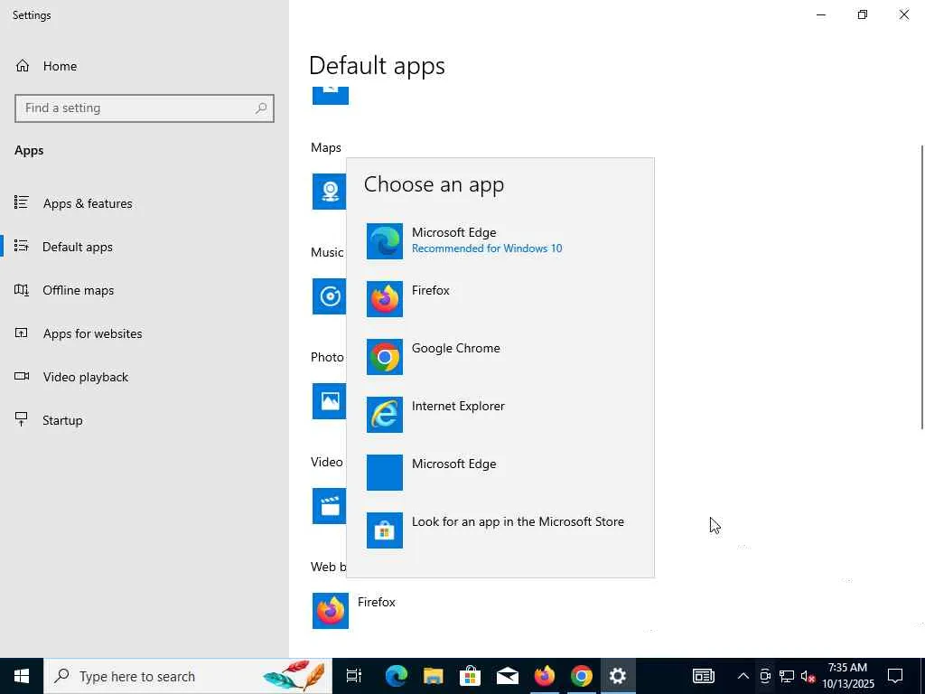Open Task View on the taskbar
Viewport: 925px width, 694px height.
[353, 676]
